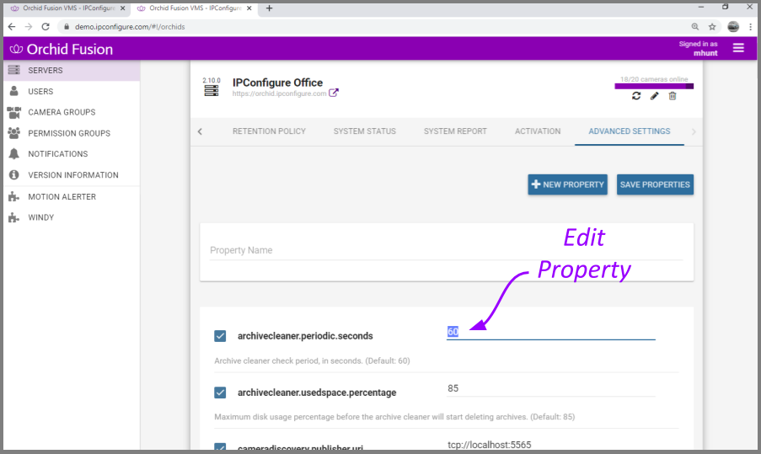
Task: Click 'Archive cleaner check period' description text
Action: [x=312, y=361]
